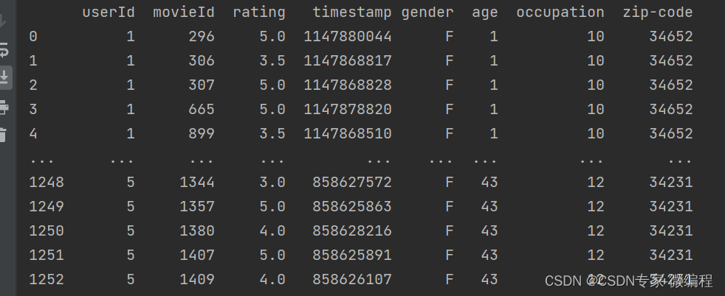The height and width of the screenshot is (296, 725).
Task: Click timestamp 1147880044
Action: pyautogui.click(x=348, y=36)
